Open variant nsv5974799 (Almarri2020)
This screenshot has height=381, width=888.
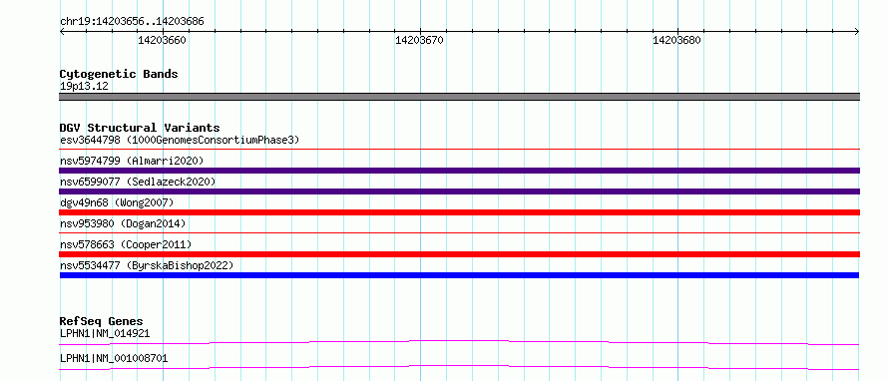[132, 161]
